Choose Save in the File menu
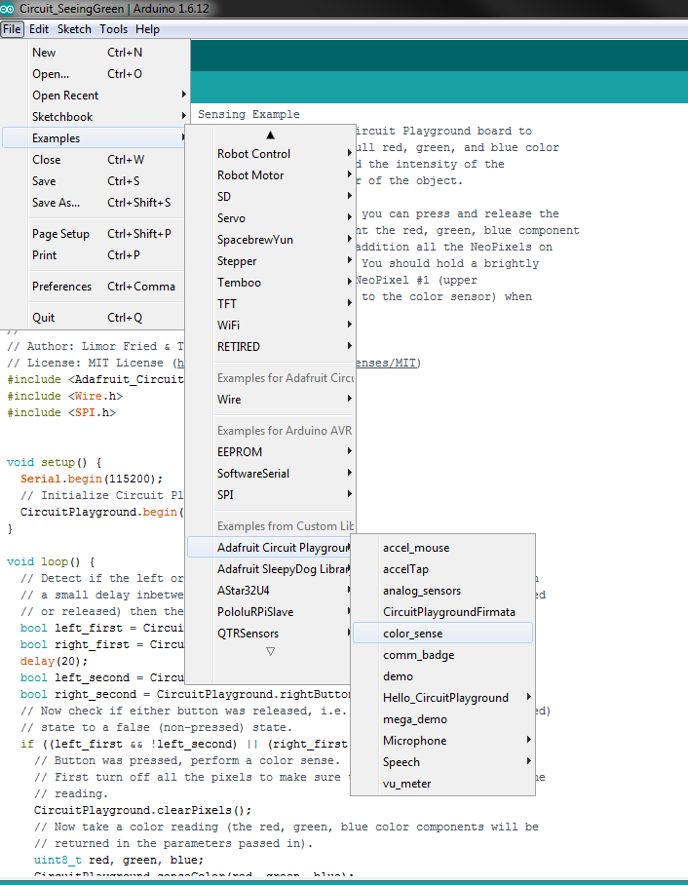The width and height of the screenshot is (688, 885). (95, 181)
